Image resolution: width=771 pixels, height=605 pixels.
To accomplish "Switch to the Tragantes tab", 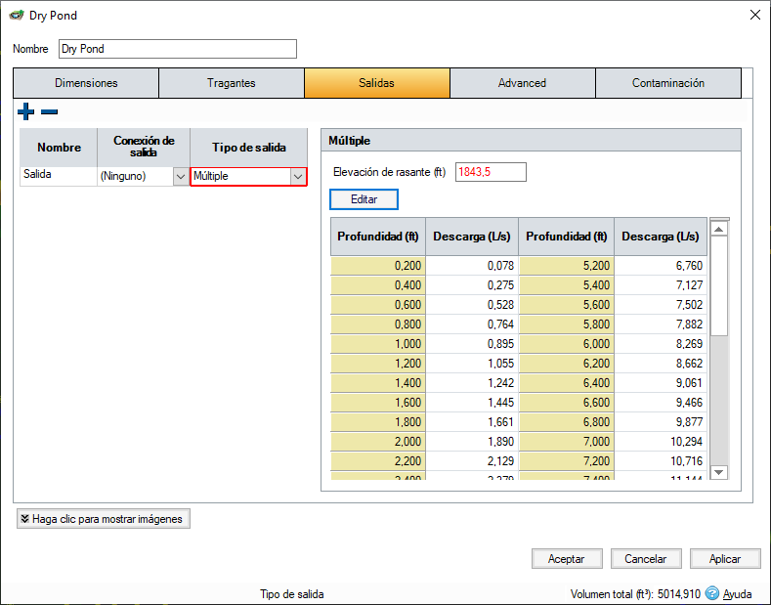I will tap(231, 83).
